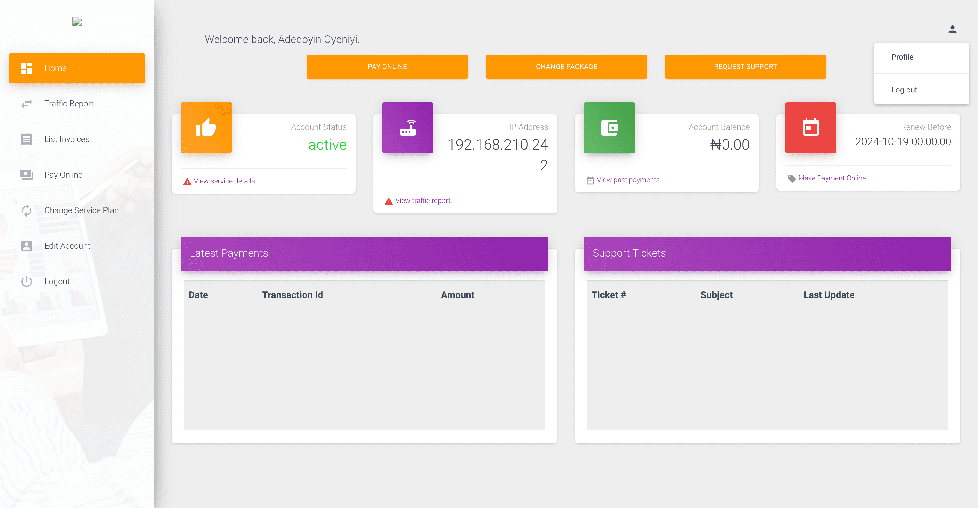Choose Log out in the dropdown menu
This screenshot has width=978, height=508.
click(904, 90)
